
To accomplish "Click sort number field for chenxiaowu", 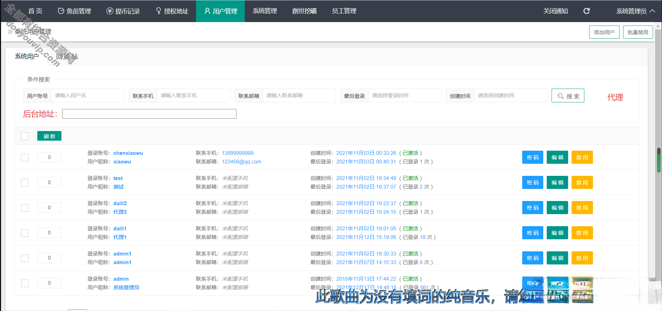I will coord(49,157).
